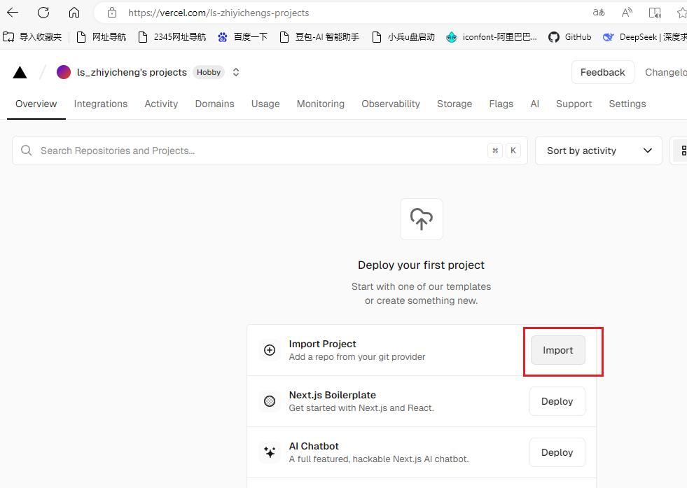Open the Sort by activity dropdown
This screenshot has height=488, width=687.
tap(599, 151)
